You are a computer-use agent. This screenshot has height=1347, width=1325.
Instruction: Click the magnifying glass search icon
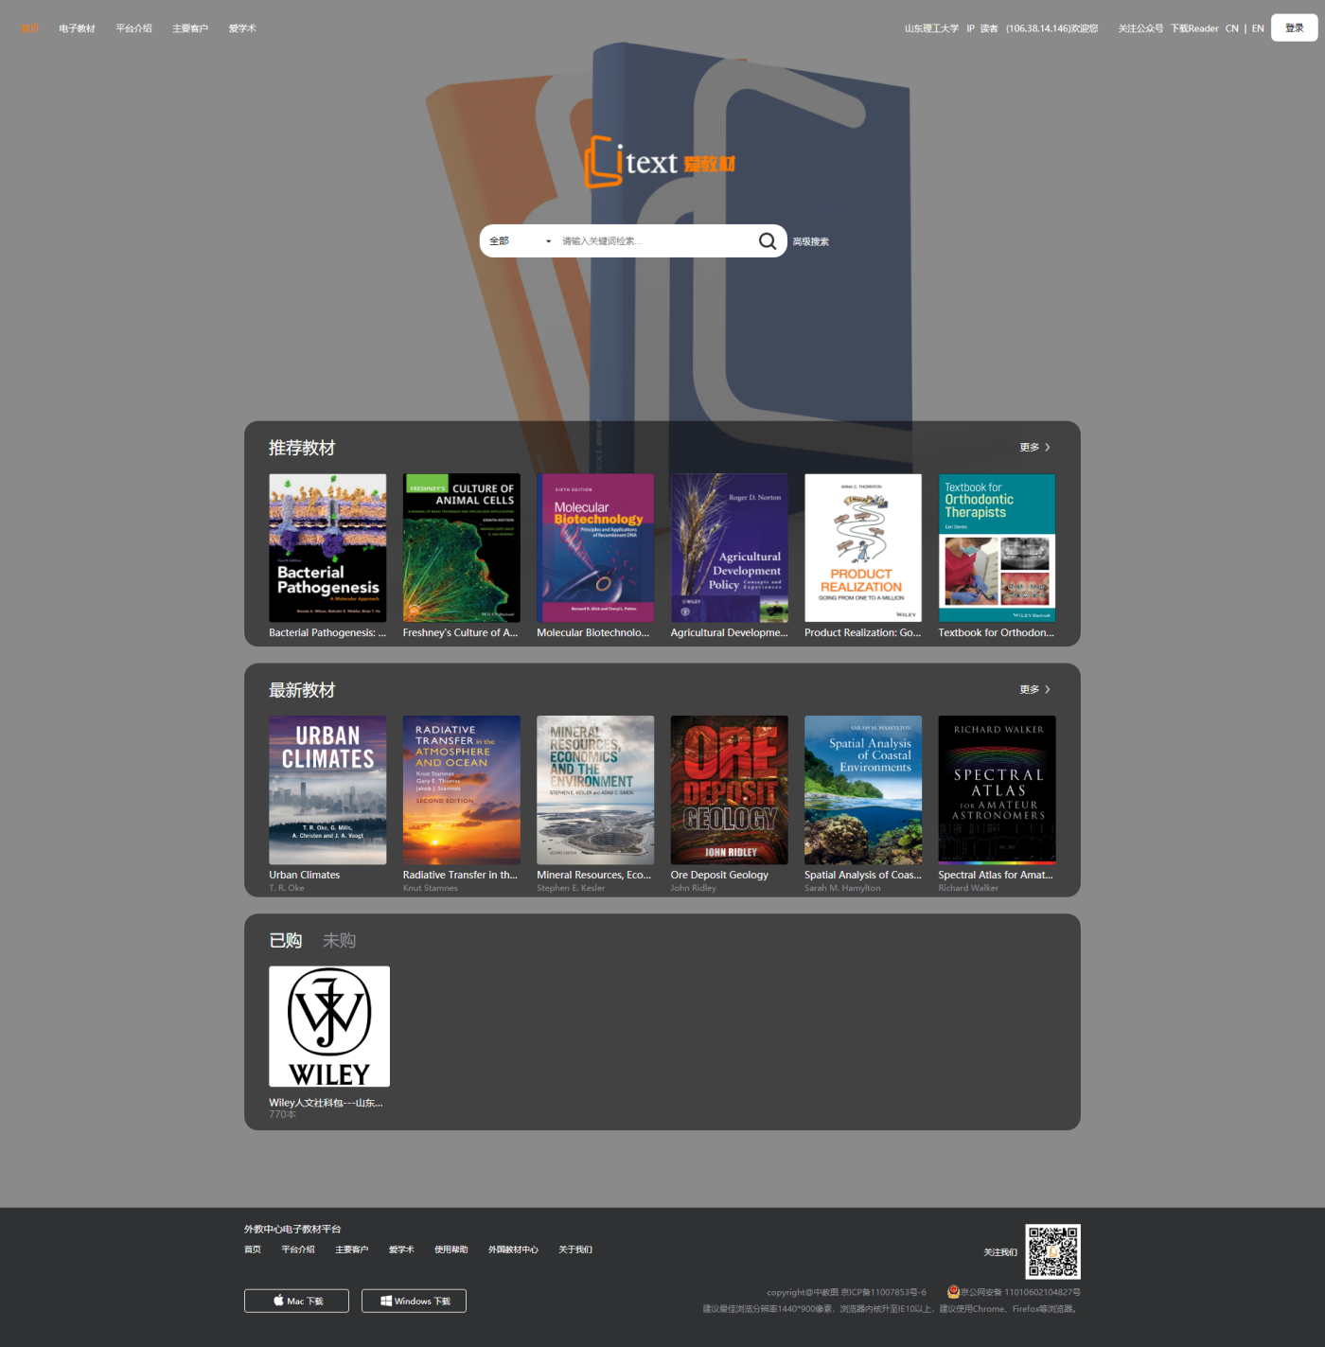[768, 241]
